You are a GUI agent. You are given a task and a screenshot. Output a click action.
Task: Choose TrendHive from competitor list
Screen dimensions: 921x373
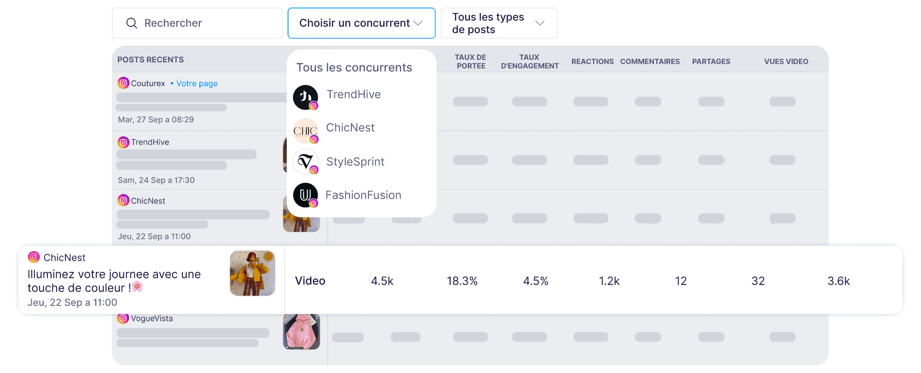354,95
